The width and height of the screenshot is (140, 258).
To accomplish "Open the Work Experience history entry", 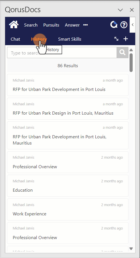I will point(68,209).
